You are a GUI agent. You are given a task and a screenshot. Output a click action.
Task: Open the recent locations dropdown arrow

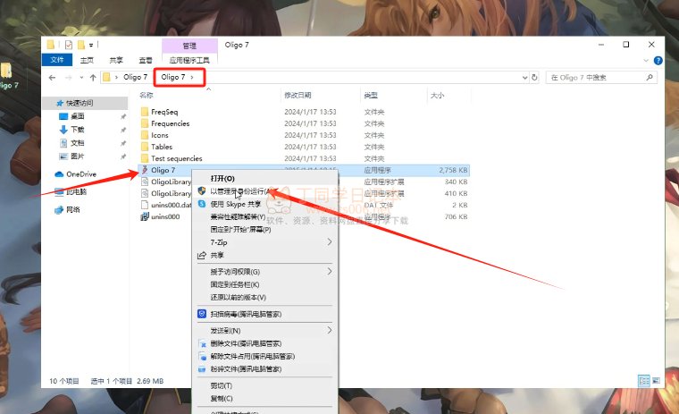tap(81, 78)
